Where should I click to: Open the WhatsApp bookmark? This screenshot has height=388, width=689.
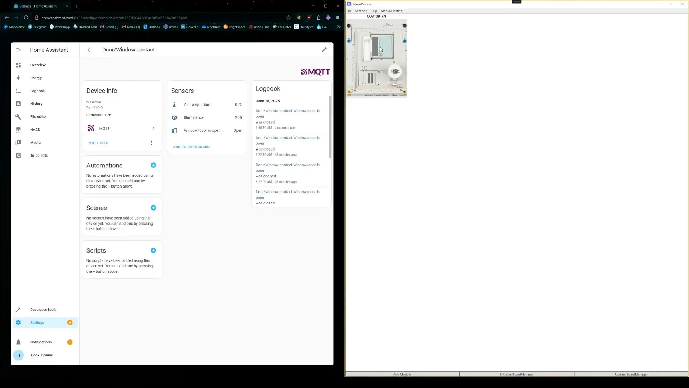(60, 27)
